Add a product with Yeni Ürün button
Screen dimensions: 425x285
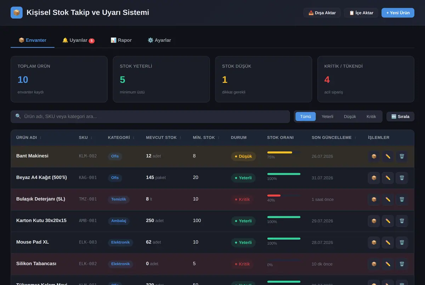click(398, 13)
